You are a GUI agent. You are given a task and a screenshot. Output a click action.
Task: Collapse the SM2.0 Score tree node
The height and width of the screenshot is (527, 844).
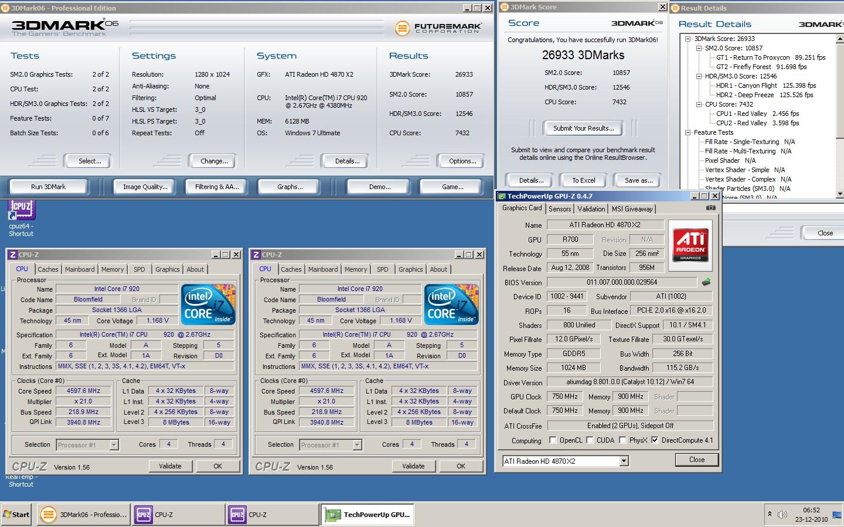click(699, 48)
